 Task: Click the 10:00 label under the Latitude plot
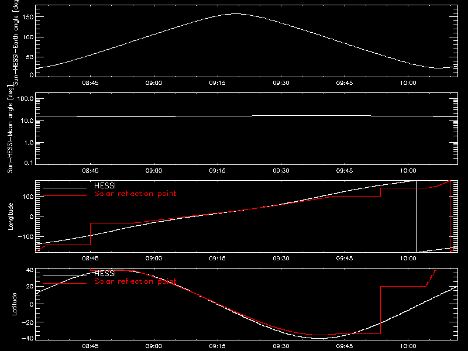408,346
